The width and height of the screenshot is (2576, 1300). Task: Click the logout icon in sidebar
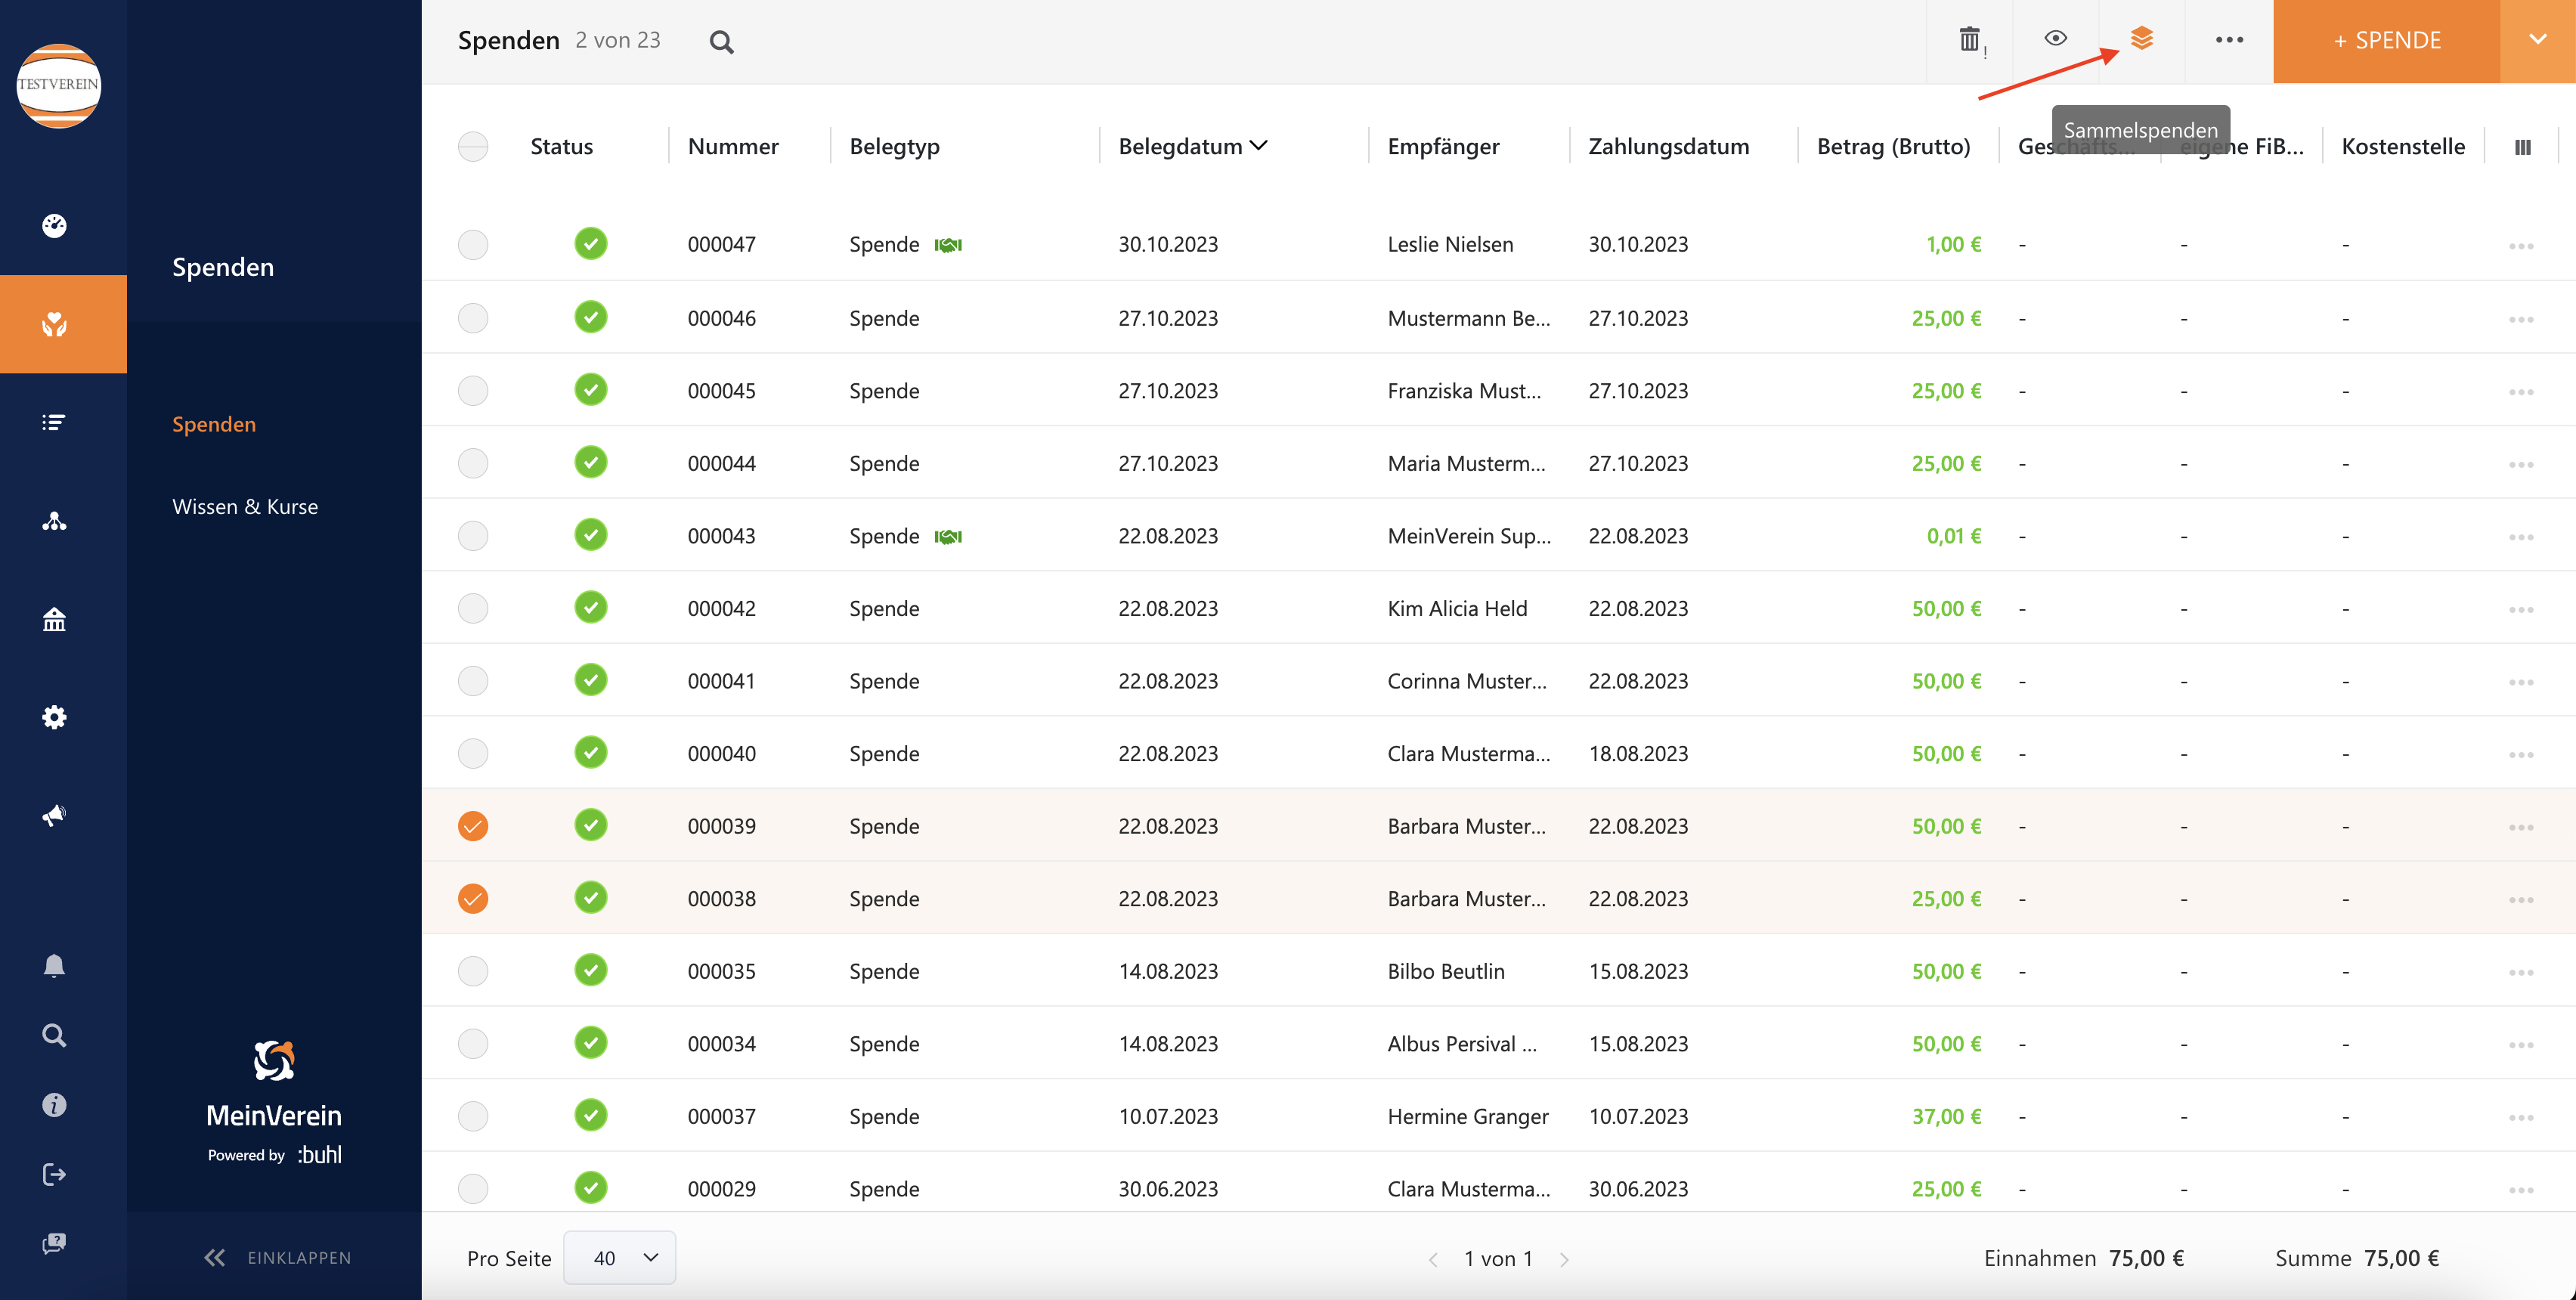[54, 1174]
